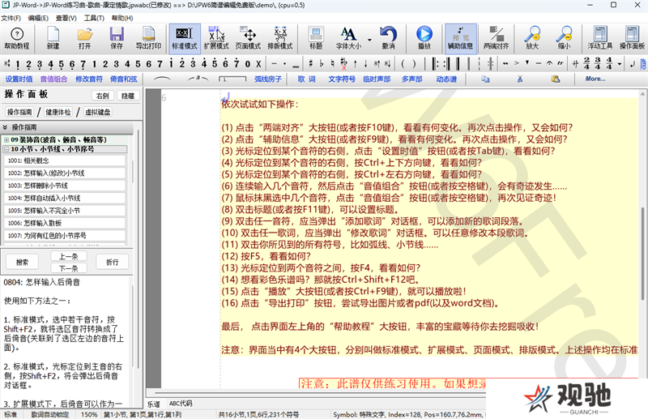Click the 折行 wrap button
This screenshot has width=648, height=419.
112,262
